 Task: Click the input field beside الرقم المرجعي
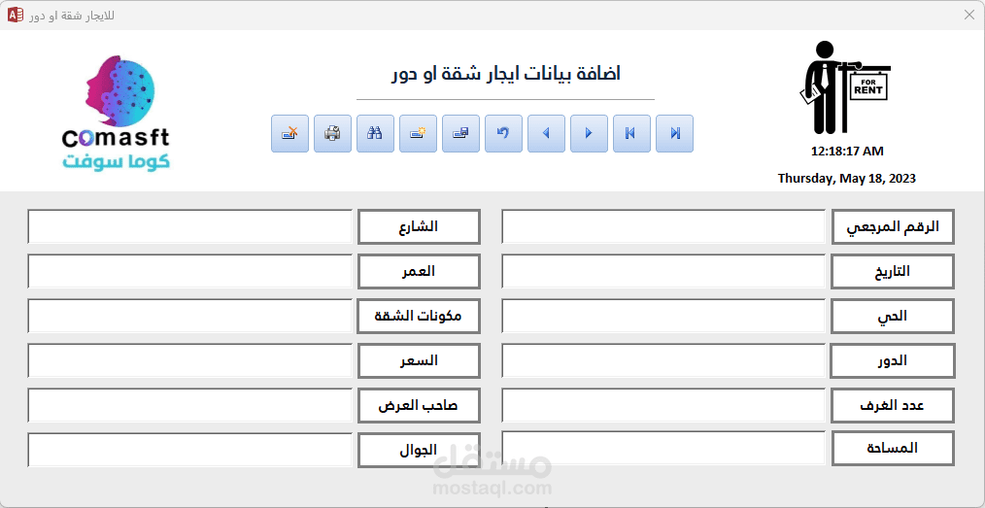point(663,226)
